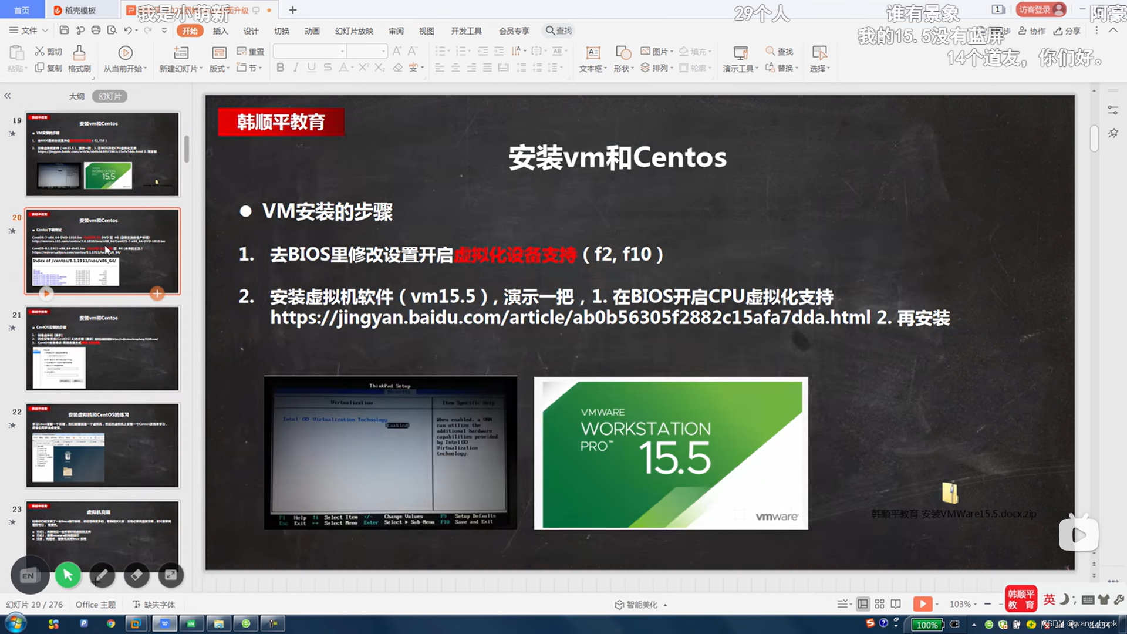1127x634 pixels.
Task: Open the Windows Start button
Action: point(15,623)
